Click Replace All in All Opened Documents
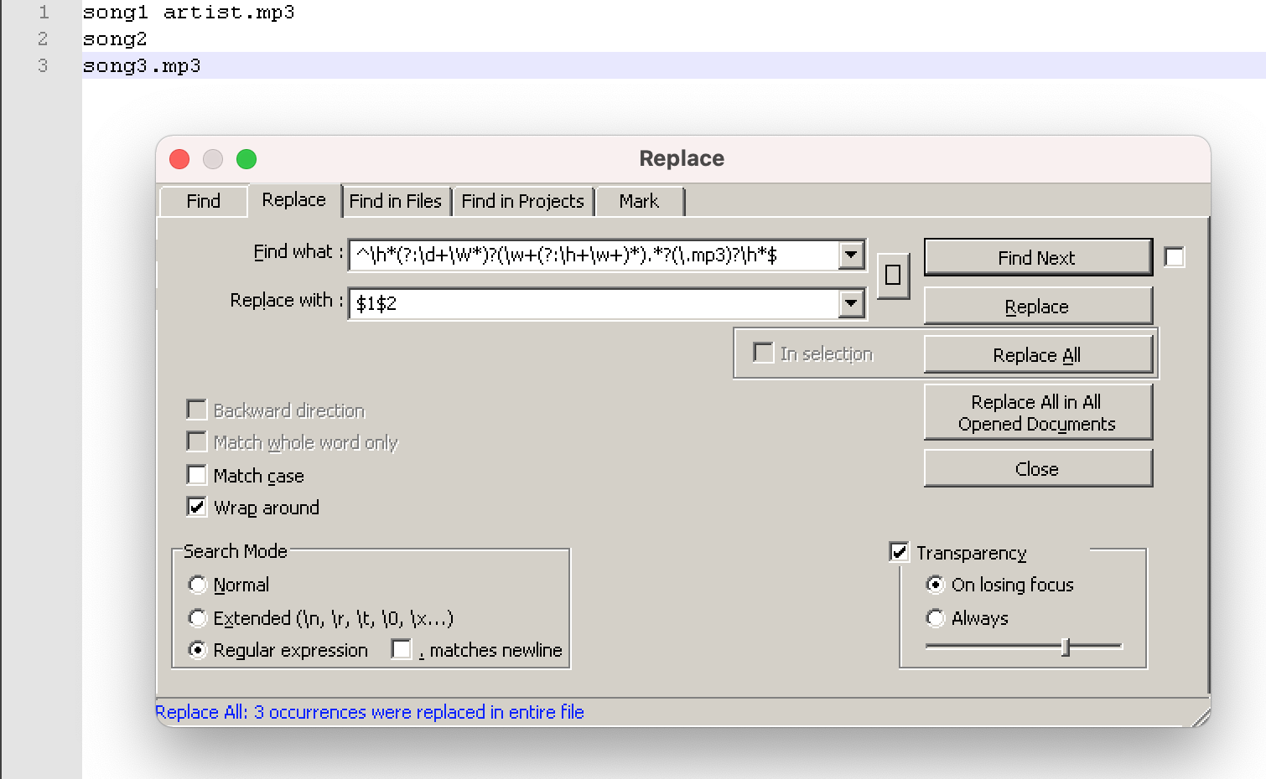The width and height of the screenshot is (1266, 779). [x=1038, y=412]
